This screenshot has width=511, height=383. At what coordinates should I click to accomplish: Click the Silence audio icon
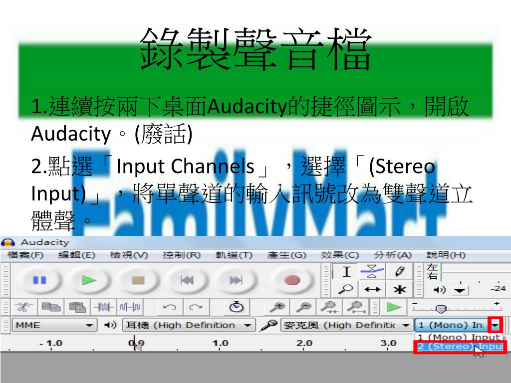[130, 307]
